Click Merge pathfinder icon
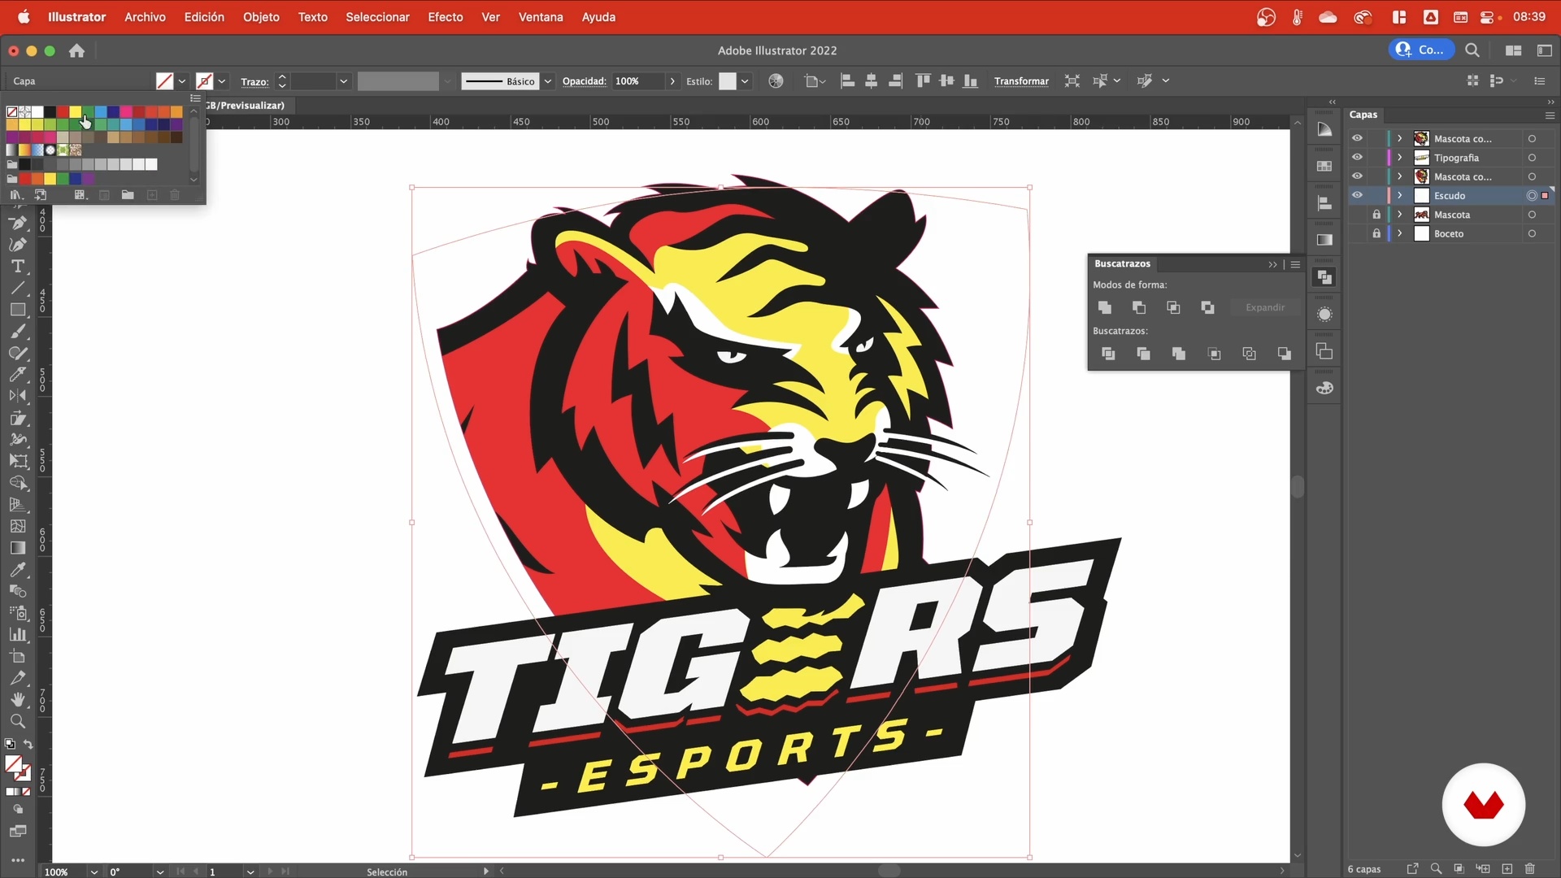The height and width of the screenshot is (878, 1561). [1179, 354]
